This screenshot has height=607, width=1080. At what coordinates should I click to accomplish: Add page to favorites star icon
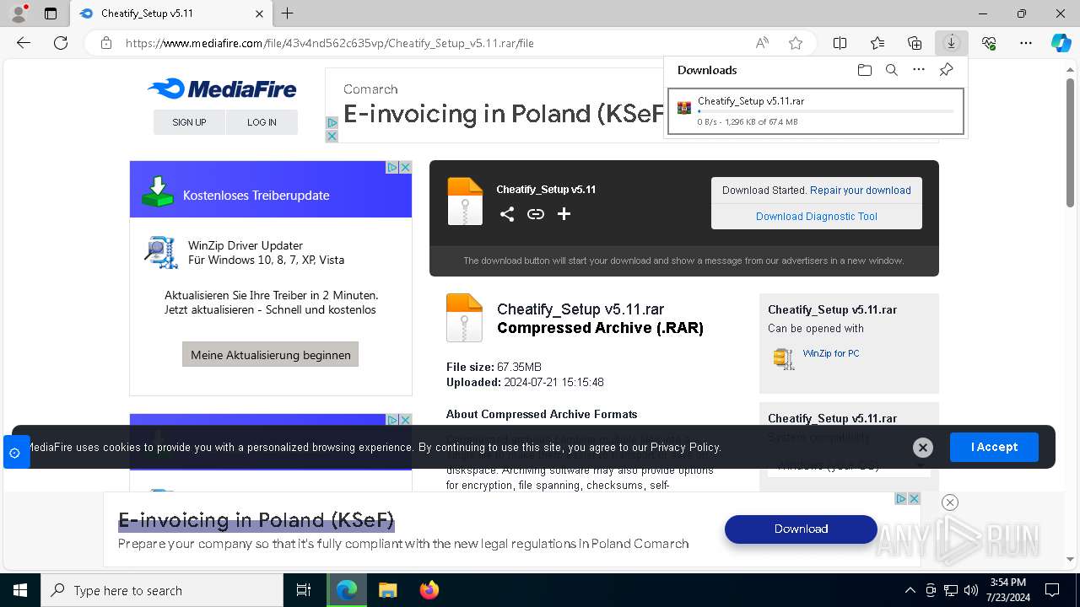pos(795,43)
